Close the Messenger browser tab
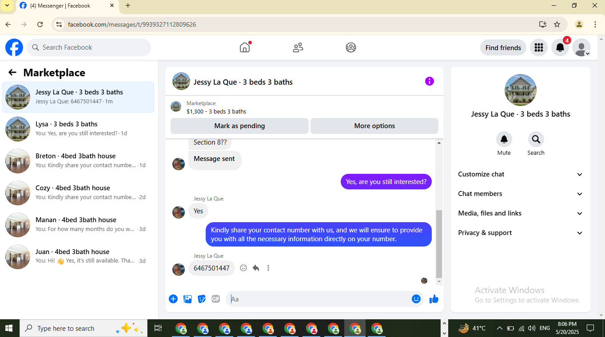The width and height of the screenshot is (605, 337). click(112, 6)
